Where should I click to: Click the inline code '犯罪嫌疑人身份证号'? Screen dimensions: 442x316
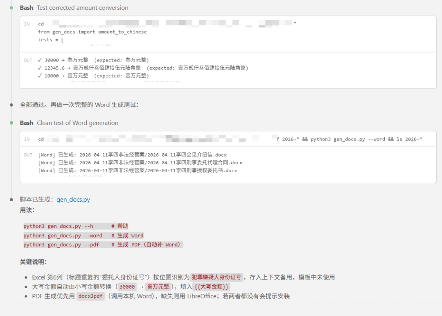click(216, 277)
